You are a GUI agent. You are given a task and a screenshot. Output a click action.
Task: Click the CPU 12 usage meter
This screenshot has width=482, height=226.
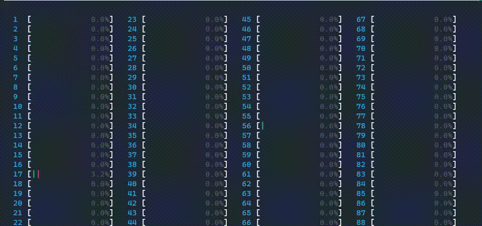pos(71,126)
